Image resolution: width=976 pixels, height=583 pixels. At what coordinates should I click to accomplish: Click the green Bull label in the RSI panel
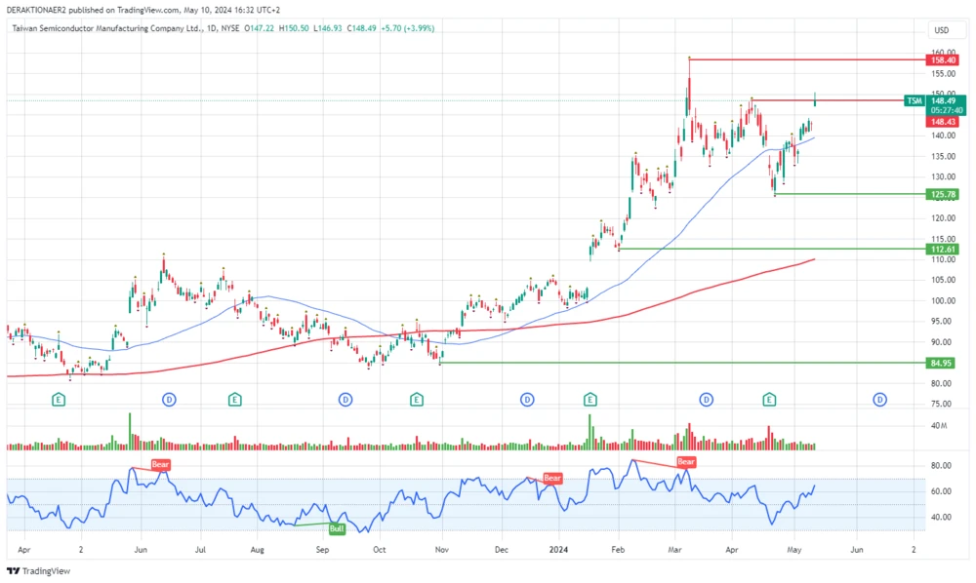coord(337,527)
